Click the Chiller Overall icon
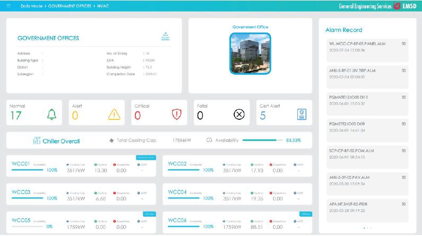Image resolution: width=422 pixels, height=236 pixels. coord(37,141)
